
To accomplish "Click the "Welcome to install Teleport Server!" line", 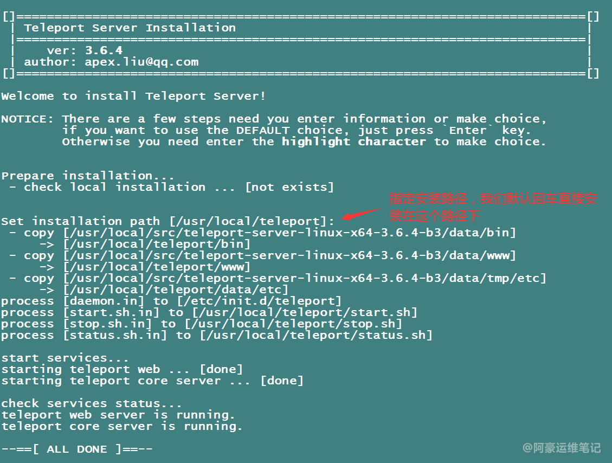I will (x=133, y=96).
